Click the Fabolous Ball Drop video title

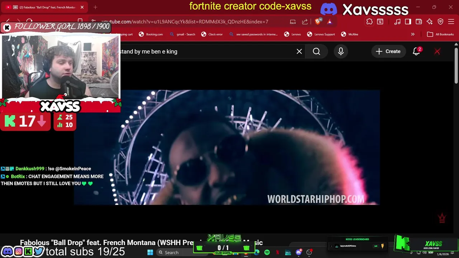pos(141,243)
